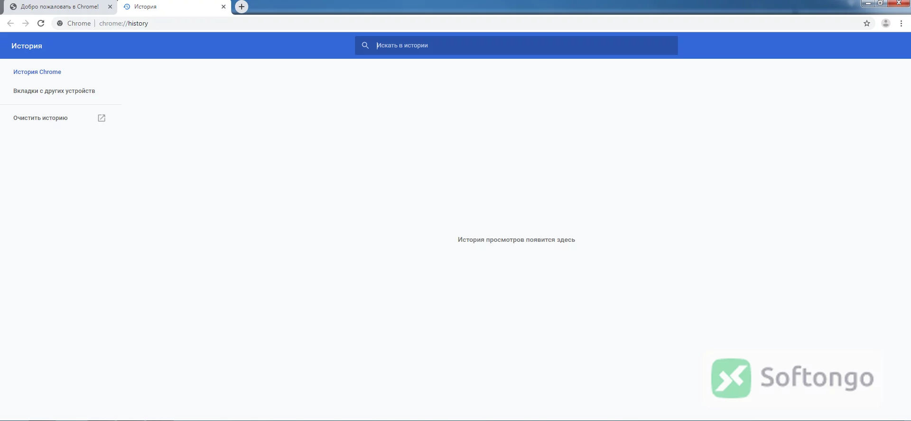Focus the 'Искать в истории' search field

click(x=516, y=46)
